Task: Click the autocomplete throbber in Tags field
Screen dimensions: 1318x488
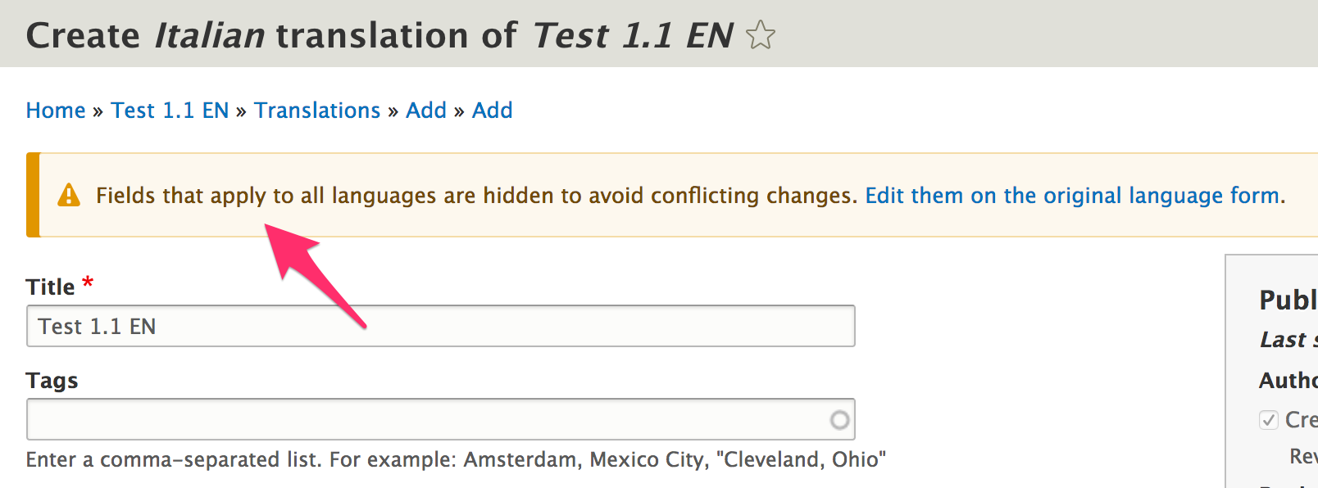Action: point(839,419)
